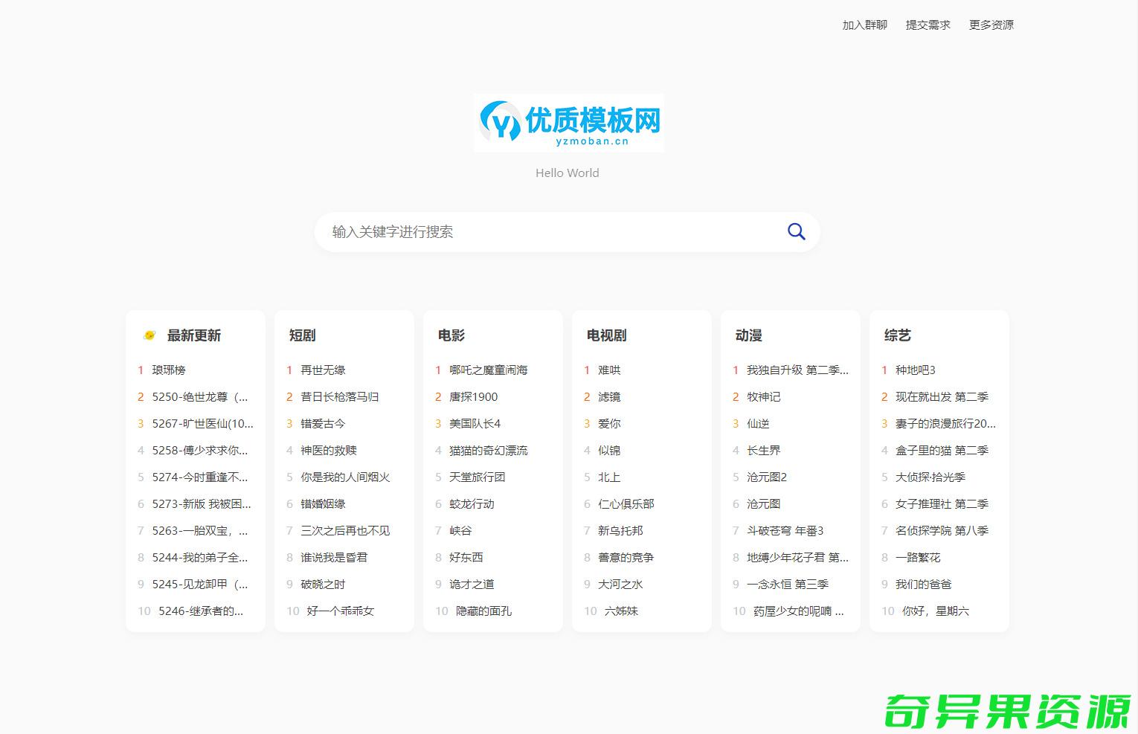The image size is (1138, 734).
Task: Click the 电影 column header
Action: point(451,335)
